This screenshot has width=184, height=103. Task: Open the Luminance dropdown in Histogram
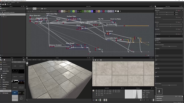point(148,91)
